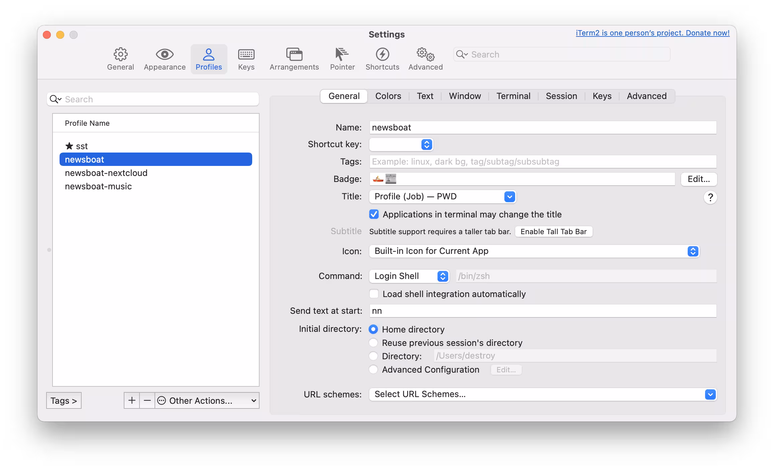Open the iTerm2 donation link
The height and width of the screenshot is (471, 774).
[652, 33]
